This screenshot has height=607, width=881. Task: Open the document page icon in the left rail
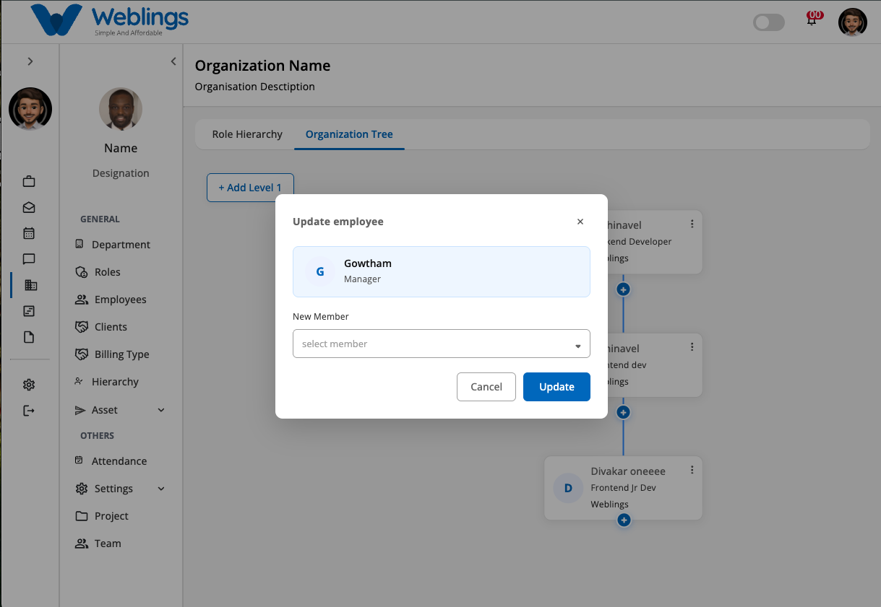click(x=29, y=337)
